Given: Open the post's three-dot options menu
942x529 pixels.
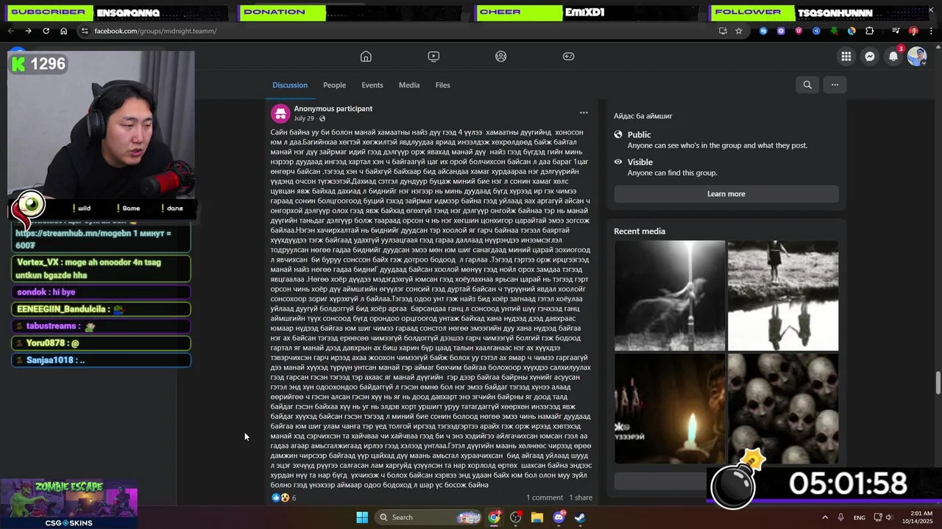Looking at the screenshot, I should tap(584, 112).
